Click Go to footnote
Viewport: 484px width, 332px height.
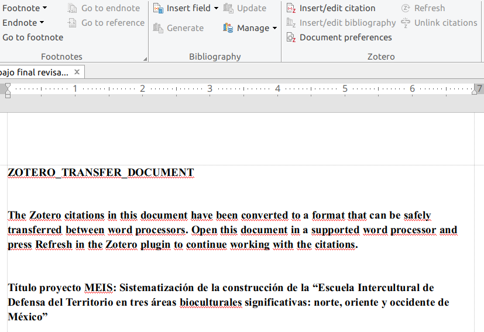pos(33,37)
